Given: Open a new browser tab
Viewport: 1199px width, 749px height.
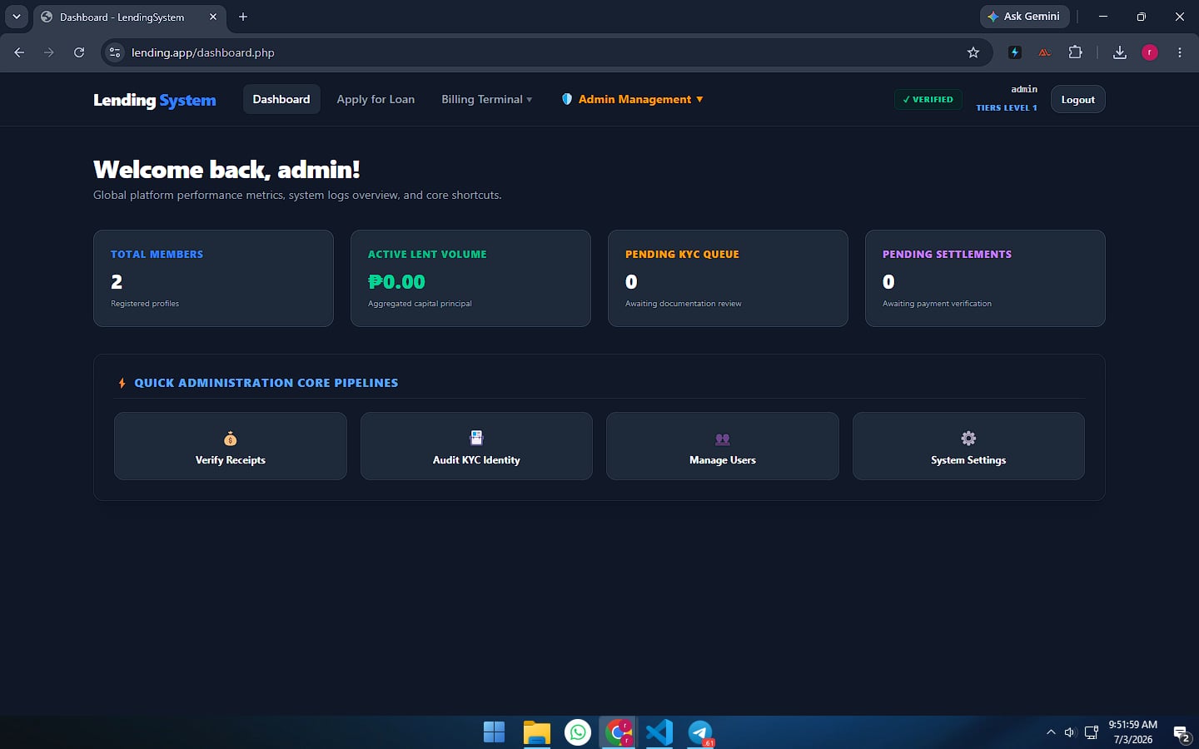Looking at the screenshot, I should click(243, 17).
